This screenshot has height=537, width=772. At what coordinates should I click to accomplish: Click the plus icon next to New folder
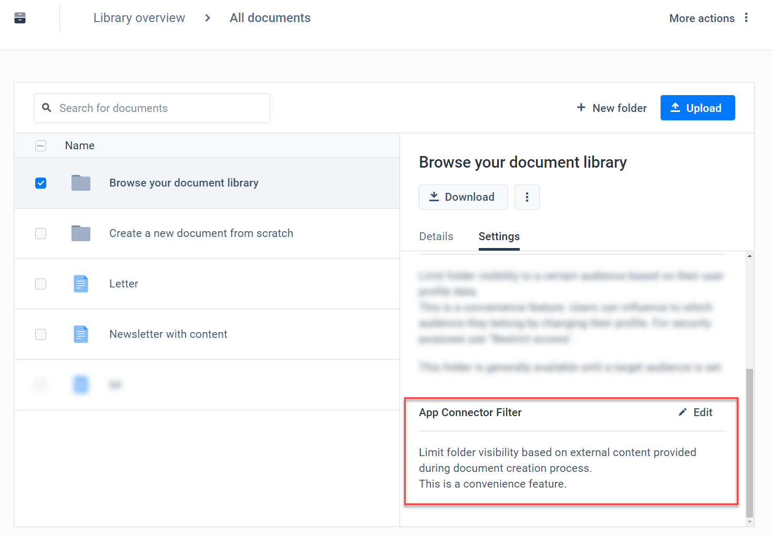581,108
